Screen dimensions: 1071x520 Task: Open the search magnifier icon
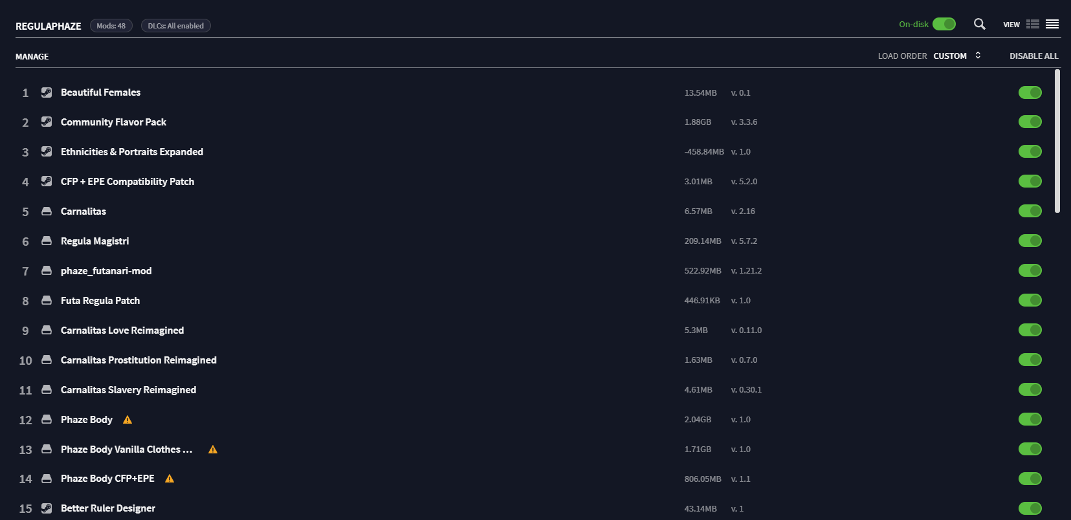click(x=980, y=24)
